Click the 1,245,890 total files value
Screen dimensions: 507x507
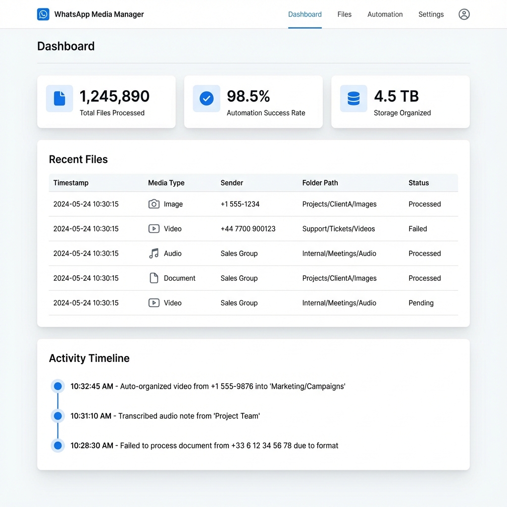[114, 96]
